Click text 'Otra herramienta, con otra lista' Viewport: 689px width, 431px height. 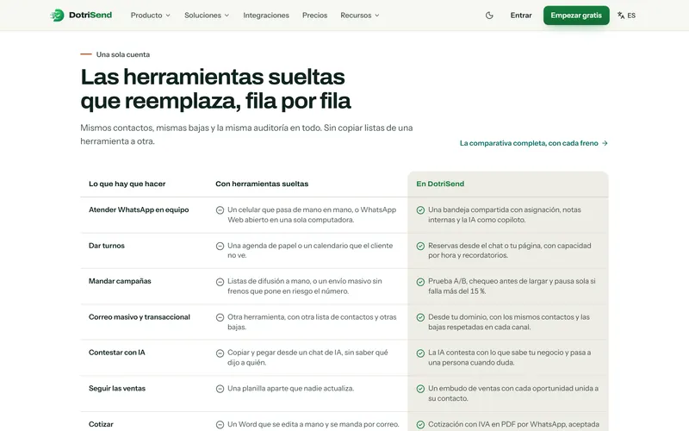[x=312, y=322]
